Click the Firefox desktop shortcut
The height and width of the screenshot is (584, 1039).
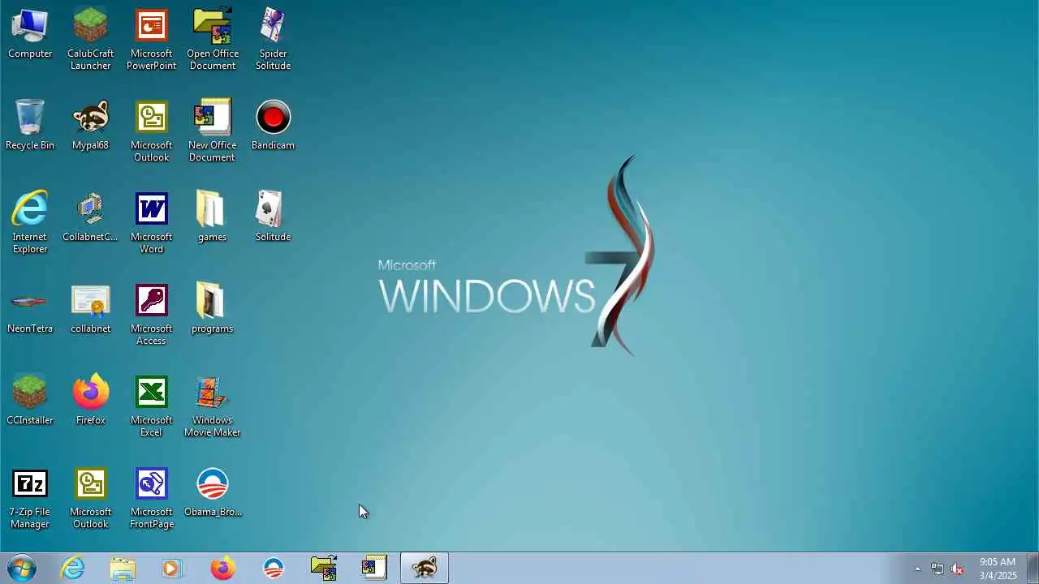pyautogui.click(x=90, y=400)
